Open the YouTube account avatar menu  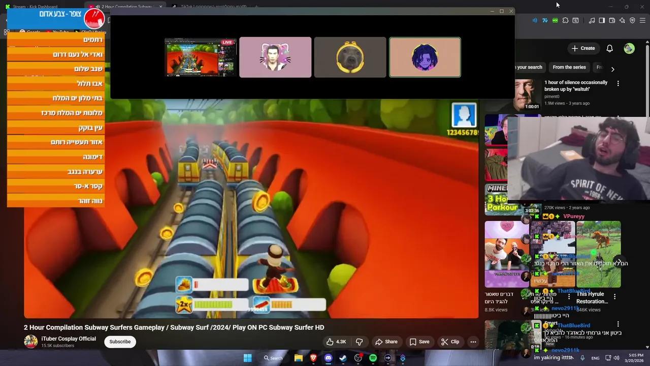[629, 48]
